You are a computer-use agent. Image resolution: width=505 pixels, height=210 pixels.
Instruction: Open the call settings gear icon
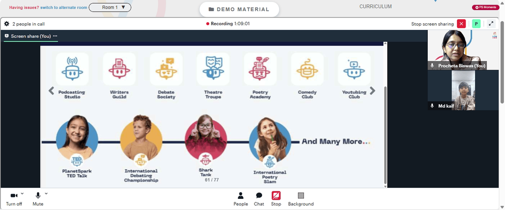[7, 24]
